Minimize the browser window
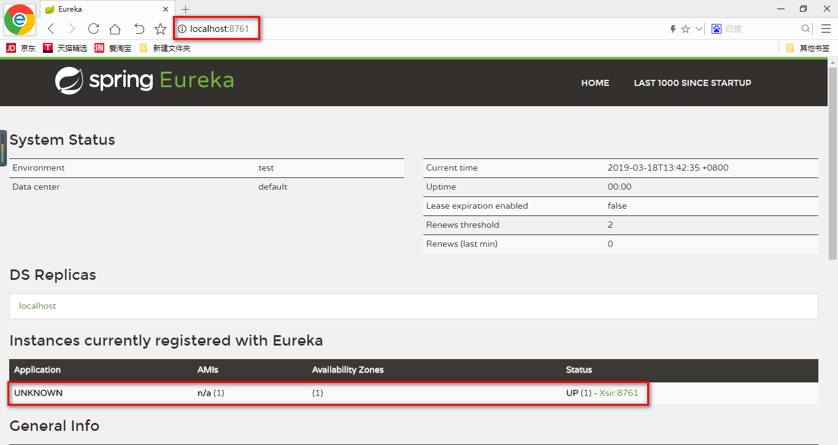Image resolution: width=838 pixels, height=445 pixels. (781, 9)
